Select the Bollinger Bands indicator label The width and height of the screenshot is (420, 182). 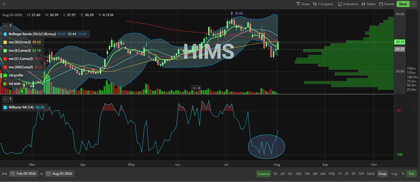32,34
